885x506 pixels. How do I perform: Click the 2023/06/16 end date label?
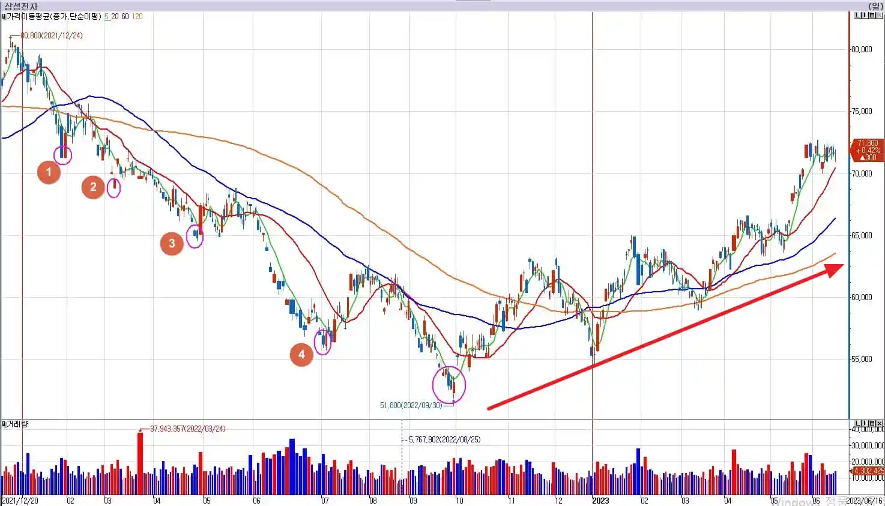pos(865,501)
